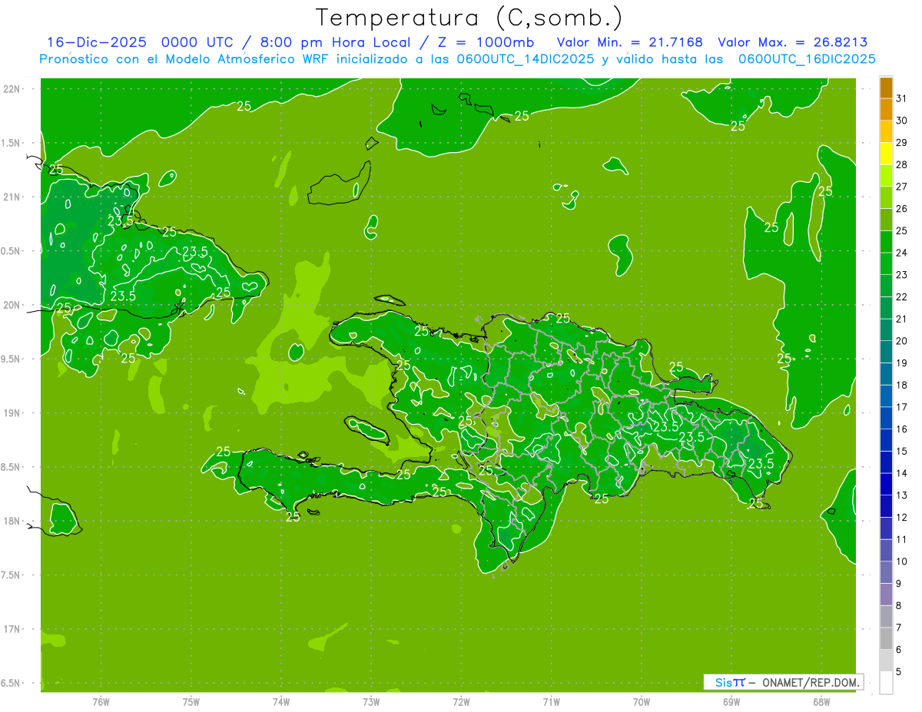
Task: Click blue legend swatch between 15 and 16
Action: point(886,440)
